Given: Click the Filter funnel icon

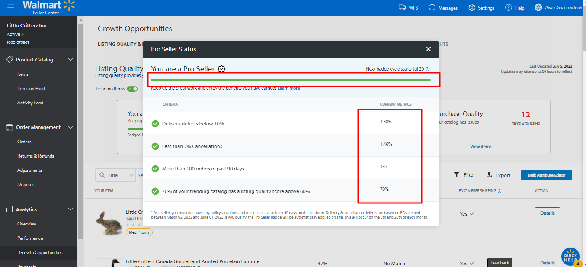Looking at the screenshot, I should [x=456, y=175].
